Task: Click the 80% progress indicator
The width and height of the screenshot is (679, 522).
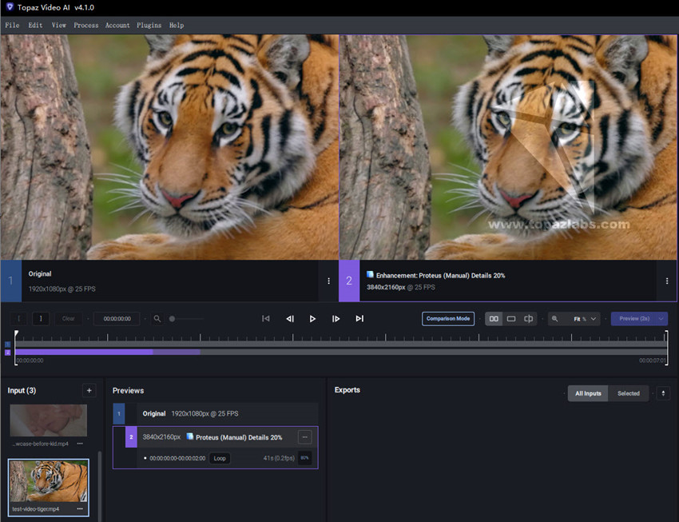Action: click(305, 458)
